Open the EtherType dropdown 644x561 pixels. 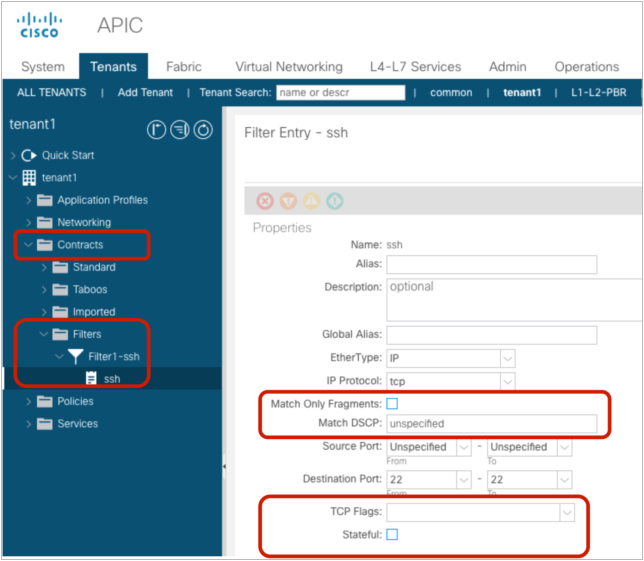(508, 358)
